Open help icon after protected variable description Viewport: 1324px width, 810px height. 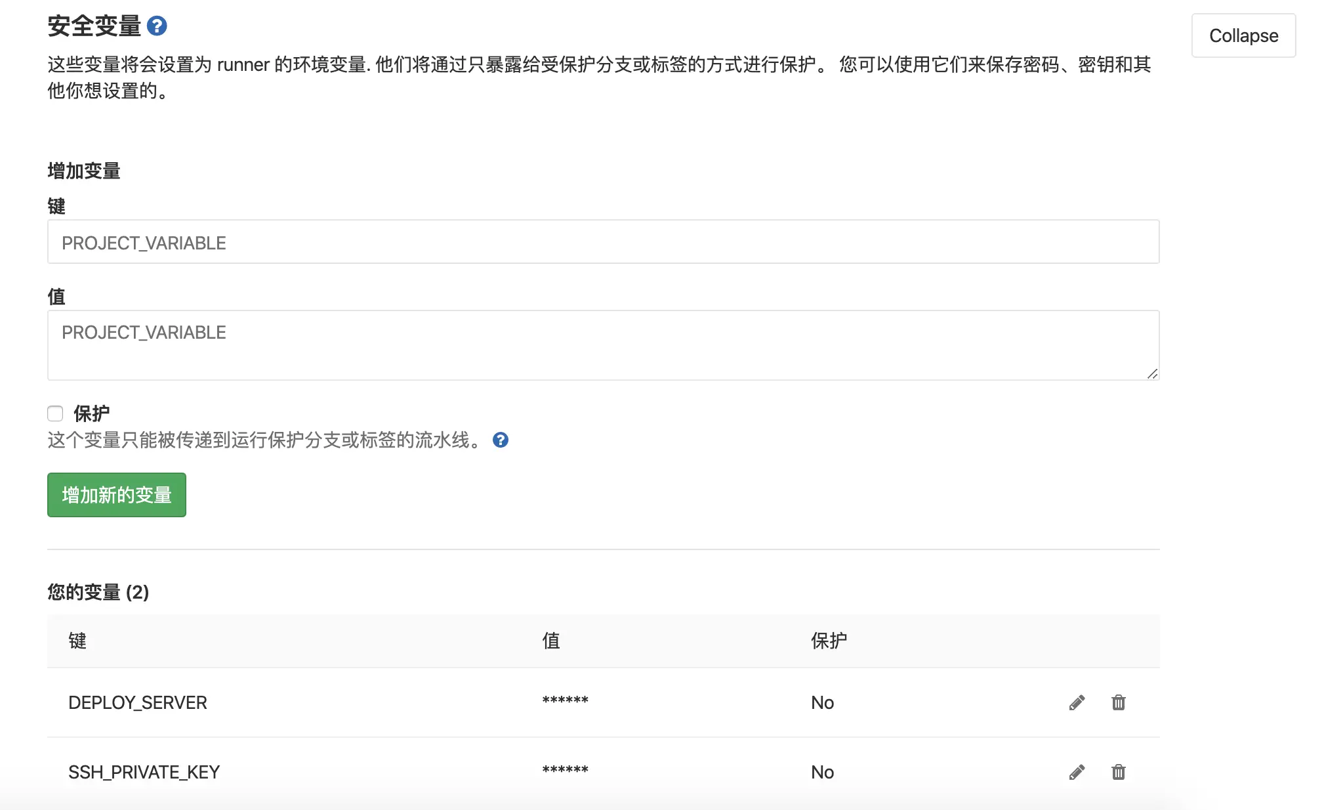(501, 440)
